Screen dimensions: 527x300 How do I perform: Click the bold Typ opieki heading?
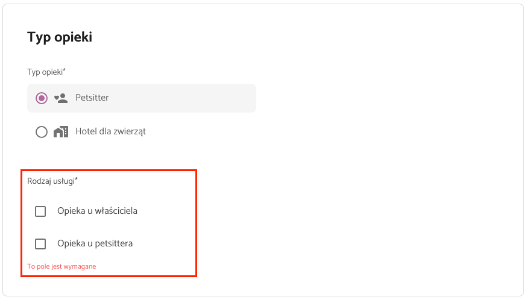click(x=60, y=37)
